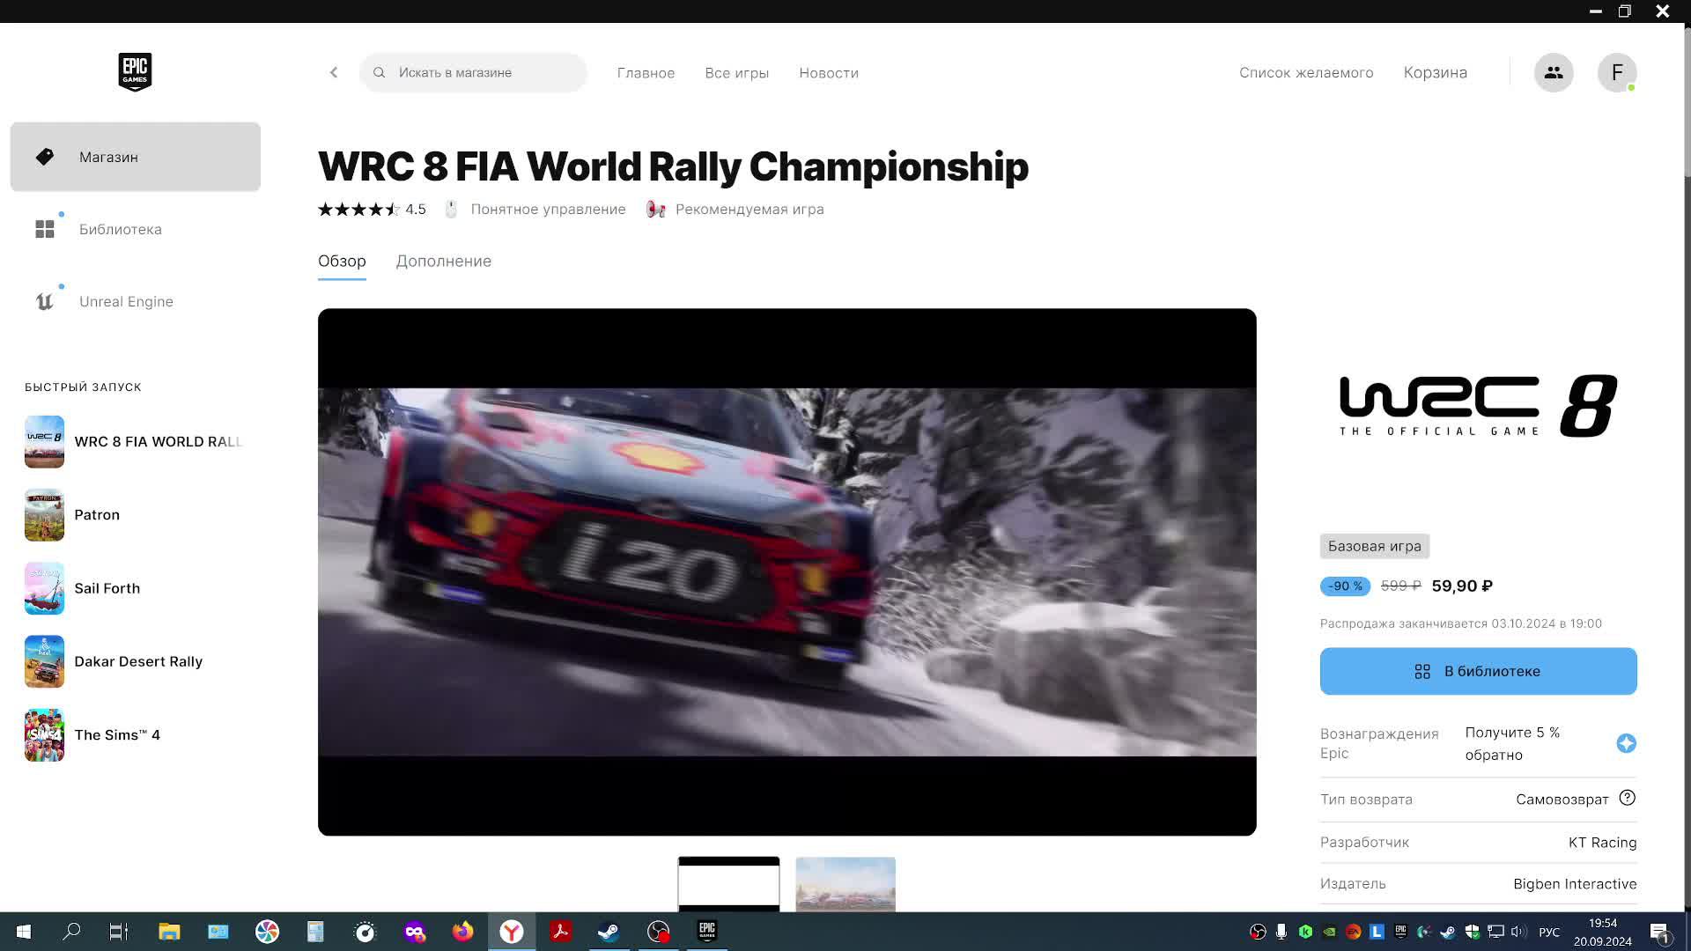1691x951 pixels.
Task: Click the В библиотеке button
Action: (1478, 671)
